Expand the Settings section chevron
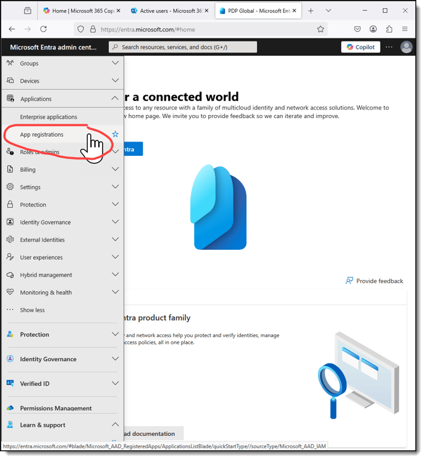The image size is (425, 460). (116, 187)
